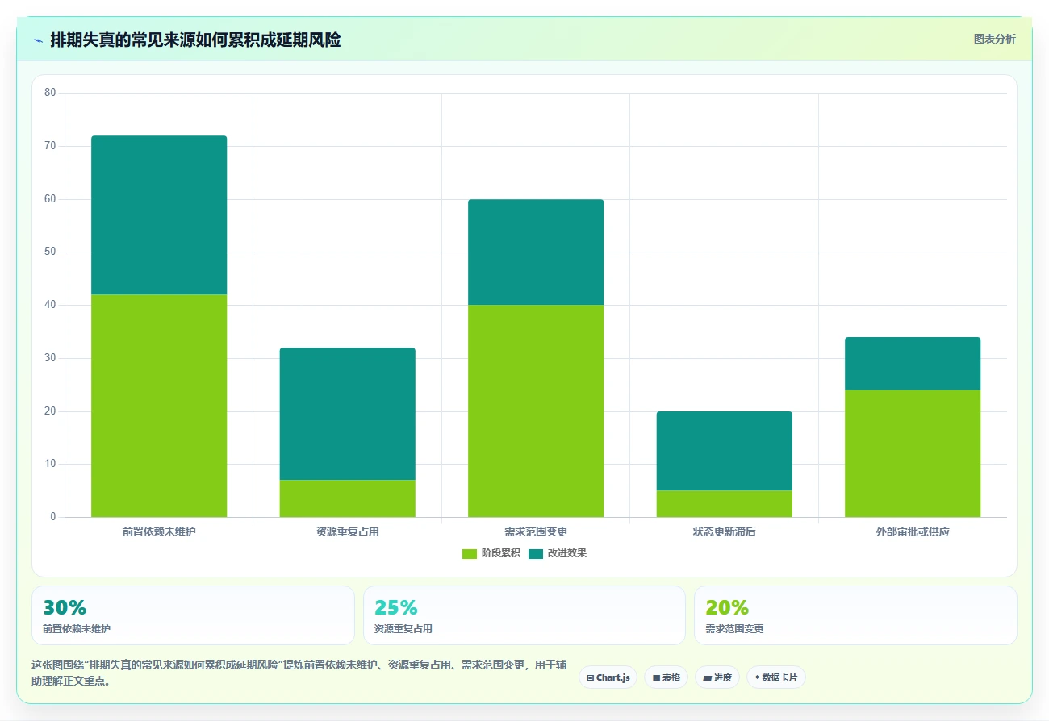Screen dimensions: 1049x721
Task: Click the green bar segment for 需求范围变更
Action: point(536,411)
